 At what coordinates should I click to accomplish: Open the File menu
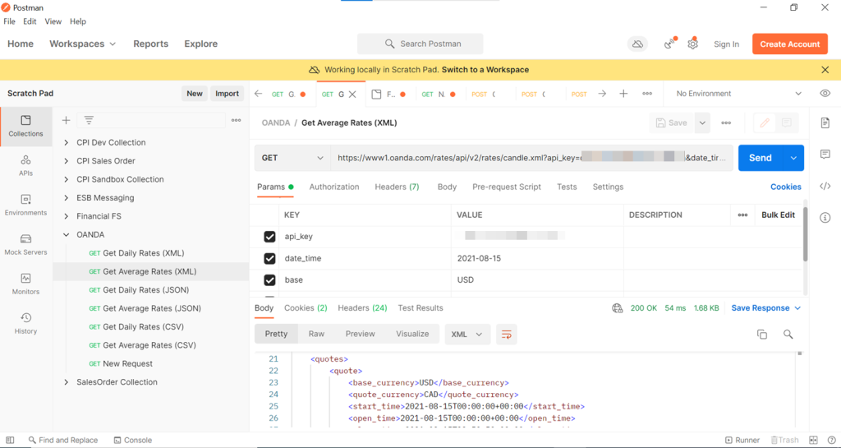(x=10, y=21)
